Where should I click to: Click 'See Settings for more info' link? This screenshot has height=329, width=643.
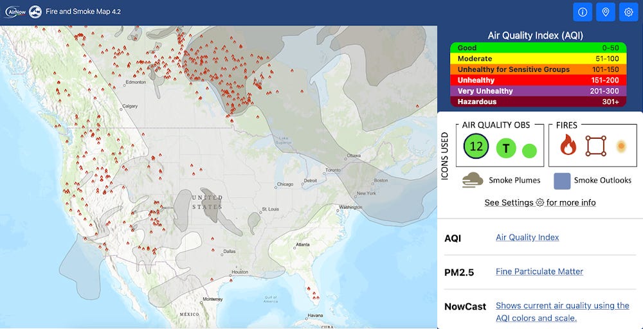coord(540,202)
